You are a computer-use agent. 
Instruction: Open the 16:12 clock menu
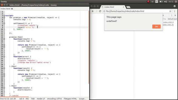tap(171, 2)
